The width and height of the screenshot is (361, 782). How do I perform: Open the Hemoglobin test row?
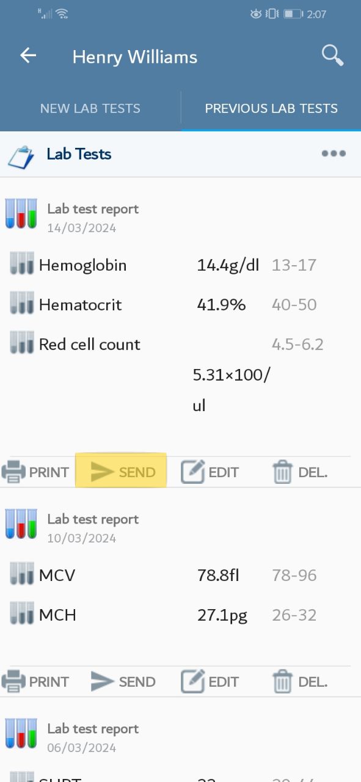180,265
